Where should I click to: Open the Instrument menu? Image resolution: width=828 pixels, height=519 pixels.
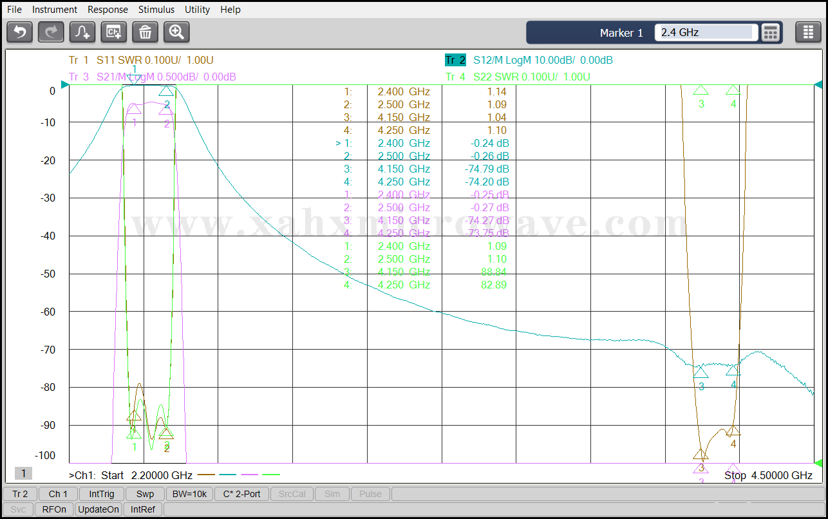tap(55, 10)
